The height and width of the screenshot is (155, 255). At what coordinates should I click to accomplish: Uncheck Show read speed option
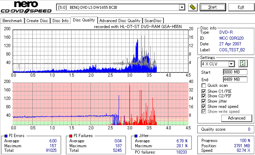point(204,106)
